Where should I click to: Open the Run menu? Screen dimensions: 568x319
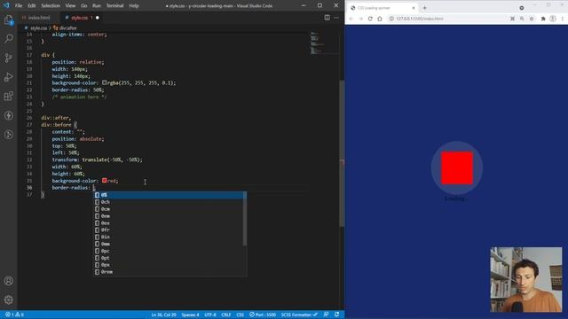pyautogui.click(x=97, y=6)
